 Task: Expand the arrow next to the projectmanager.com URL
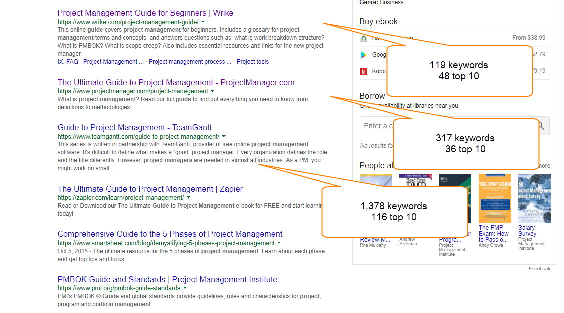tap(213, 91)
